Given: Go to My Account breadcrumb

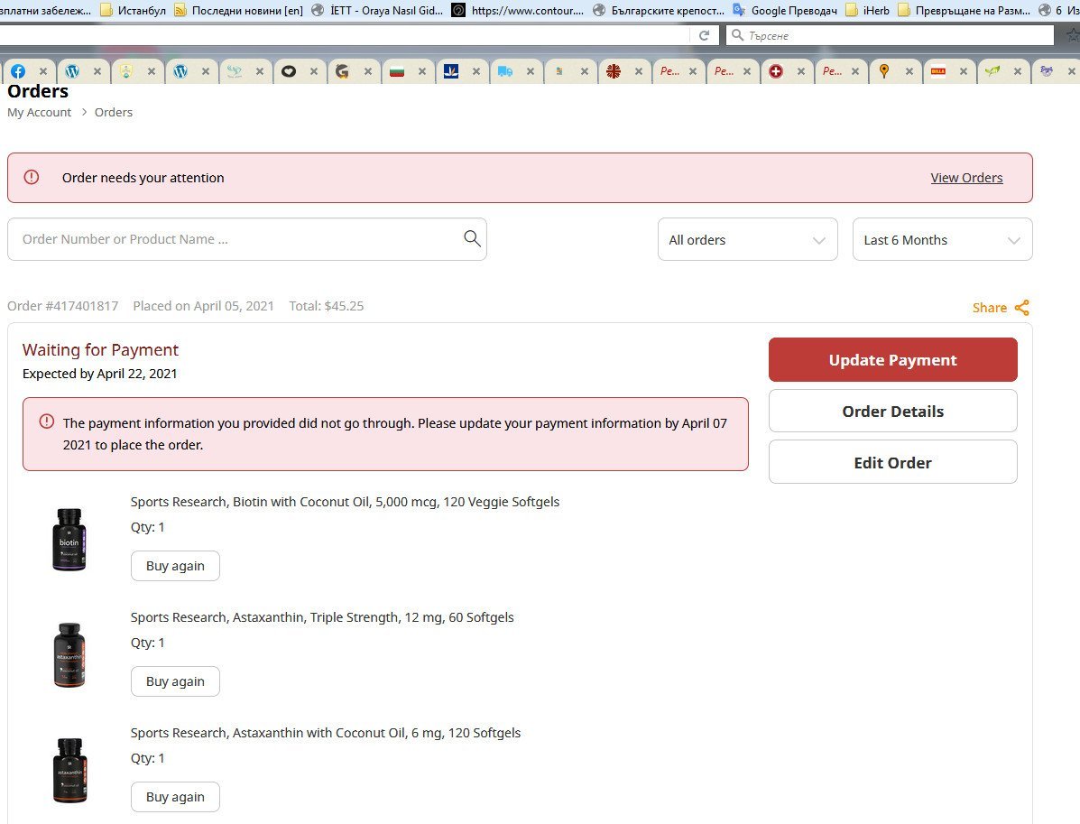Looking at the screenshot, I should [x=39, y=112].
